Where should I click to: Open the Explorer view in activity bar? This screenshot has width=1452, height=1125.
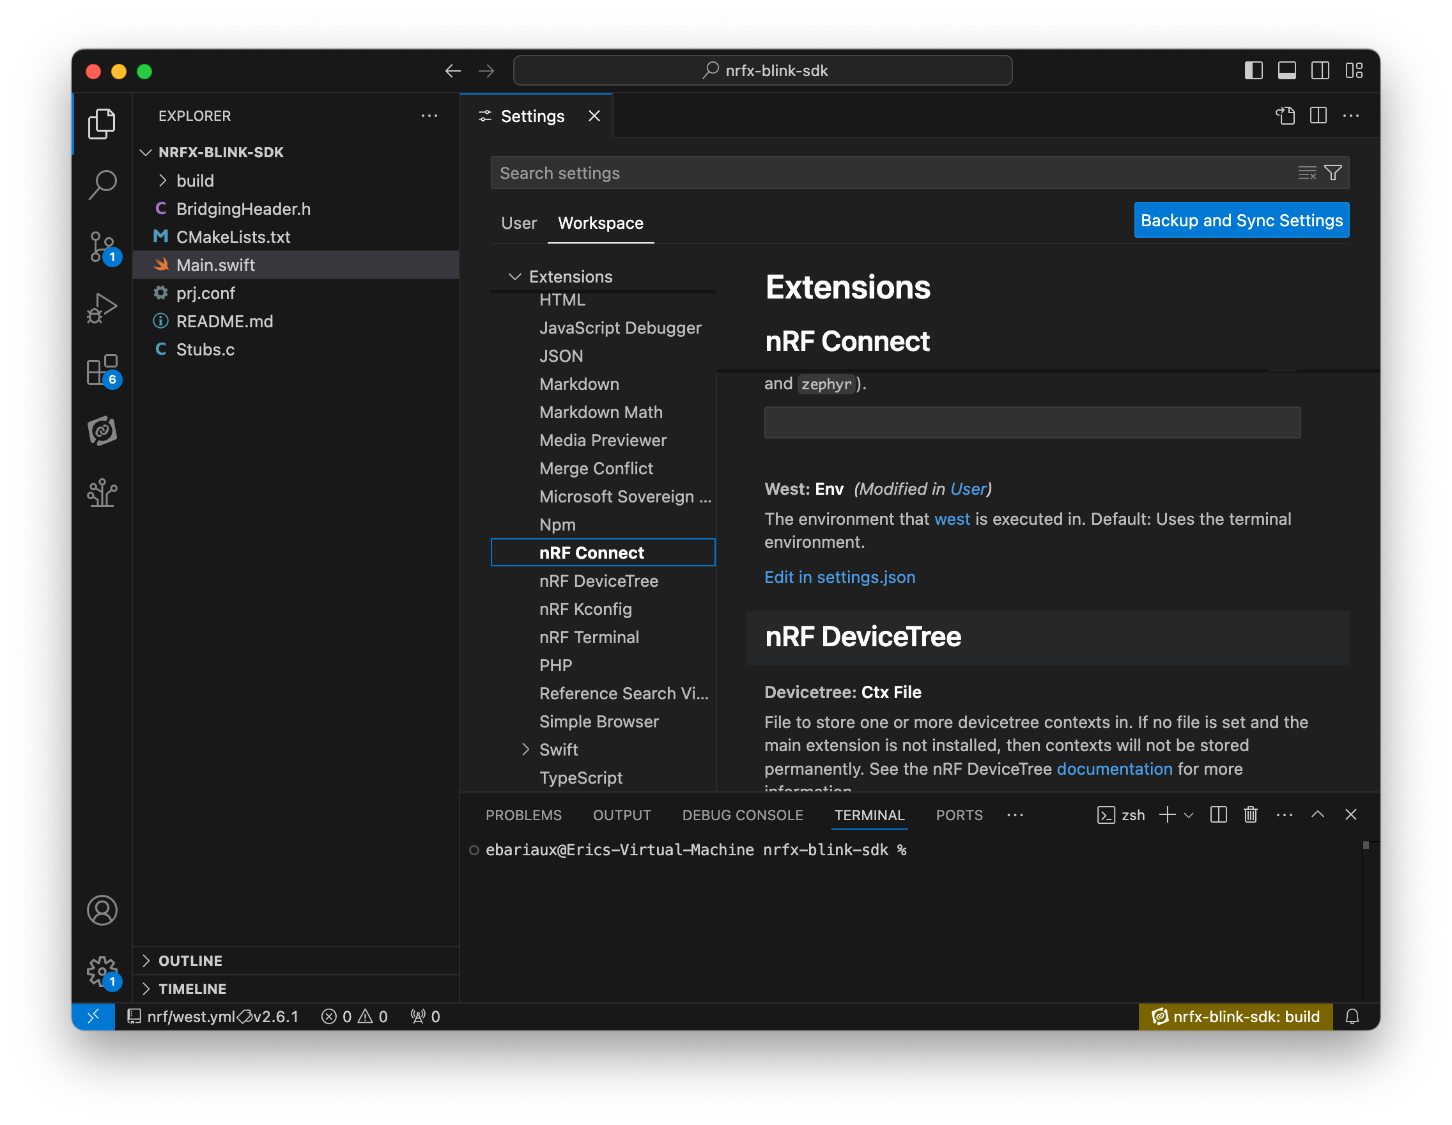pyautogui.click(x=102, y=123)
